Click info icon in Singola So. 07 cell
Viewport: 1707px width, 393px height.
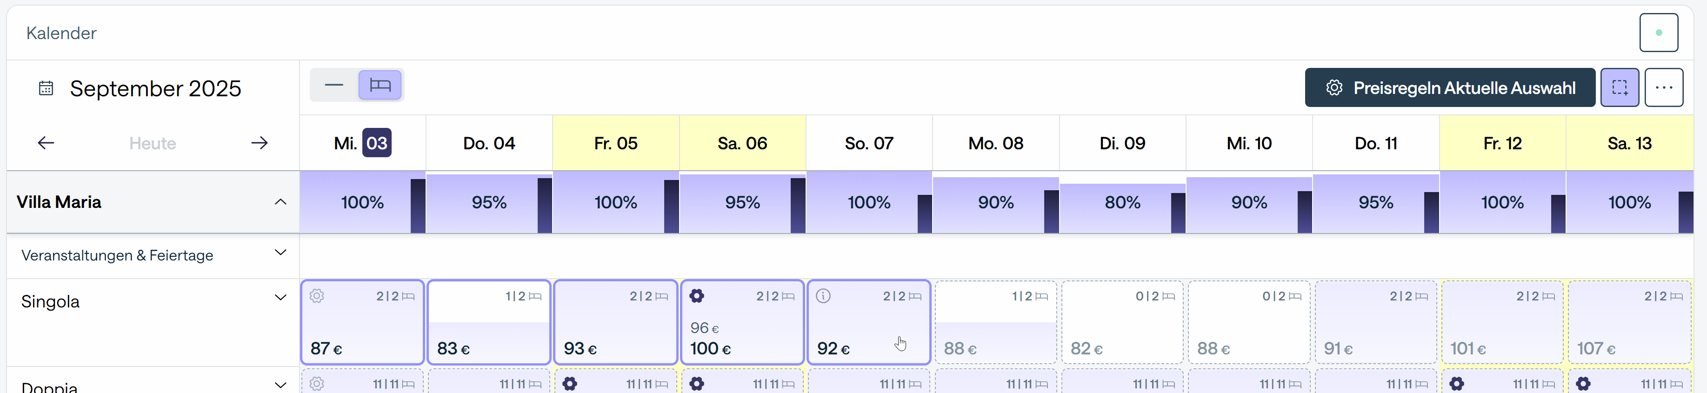823,296
